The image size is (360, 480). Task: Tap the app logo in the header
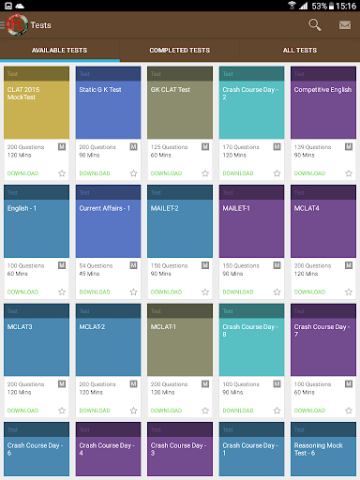(x=17, y=25)
